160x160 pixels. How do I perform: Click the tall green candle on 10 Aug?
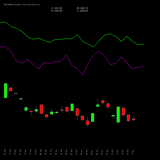pos(5,91)
